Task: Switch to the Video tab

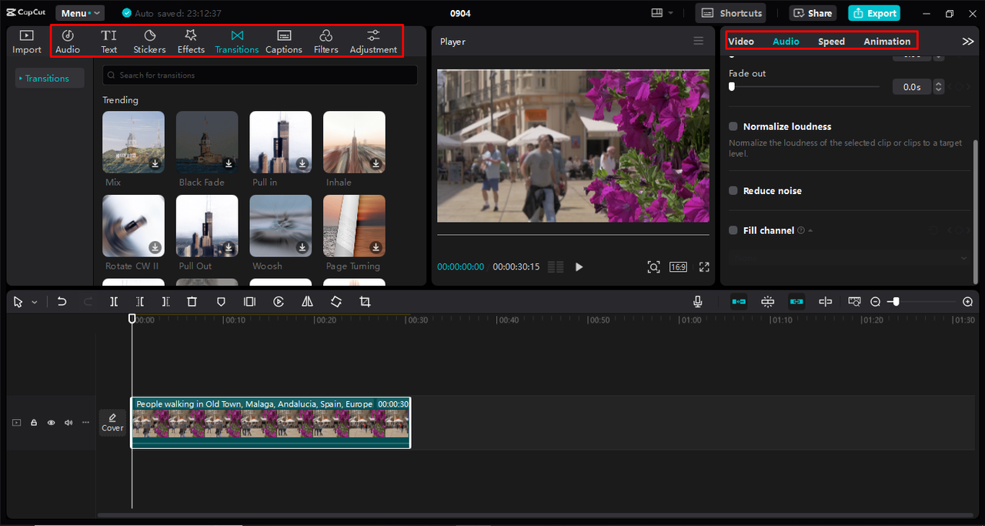Action: [741, 42]
